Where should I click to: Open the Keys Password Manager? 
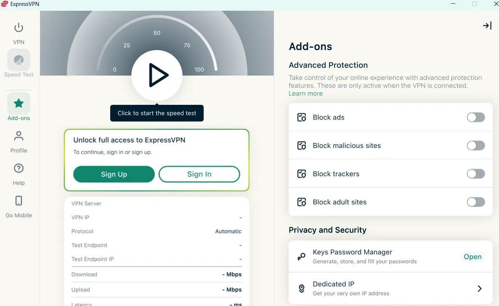(x=473, y=257)
